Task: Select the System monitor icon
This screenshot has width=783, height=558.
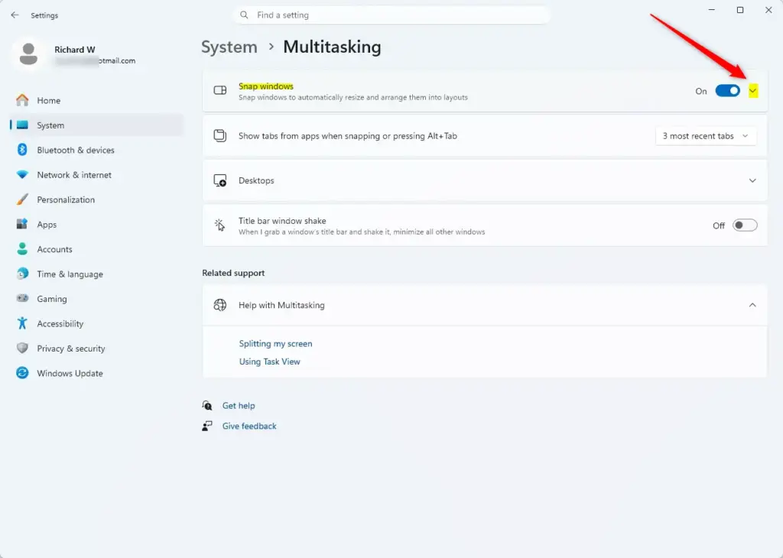Action: point(22,125)
